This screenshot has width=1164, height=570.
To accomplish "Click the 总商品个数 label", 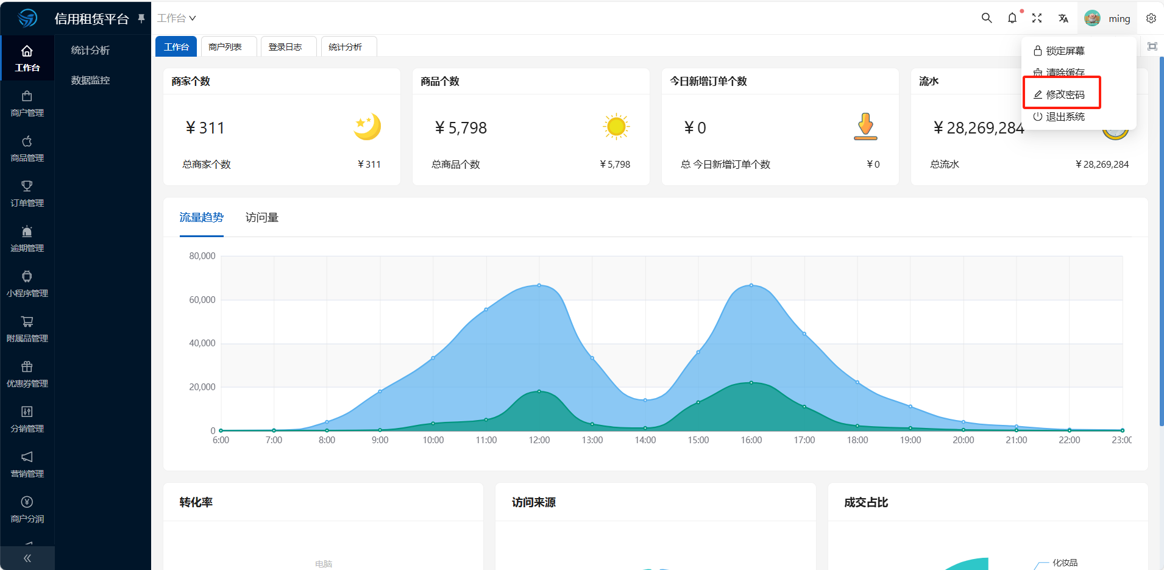I will point(456,165).
